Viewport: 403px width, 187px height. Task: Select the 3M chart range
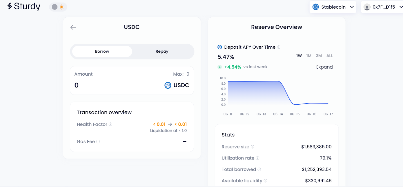(x=319, y=56)
